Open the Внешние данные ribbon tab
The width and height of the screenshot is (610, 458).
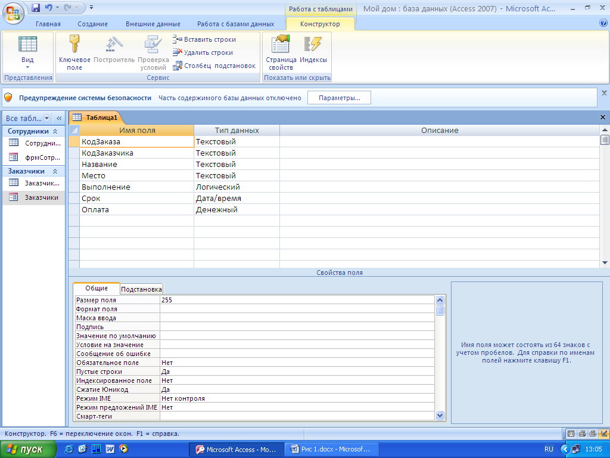153,24
